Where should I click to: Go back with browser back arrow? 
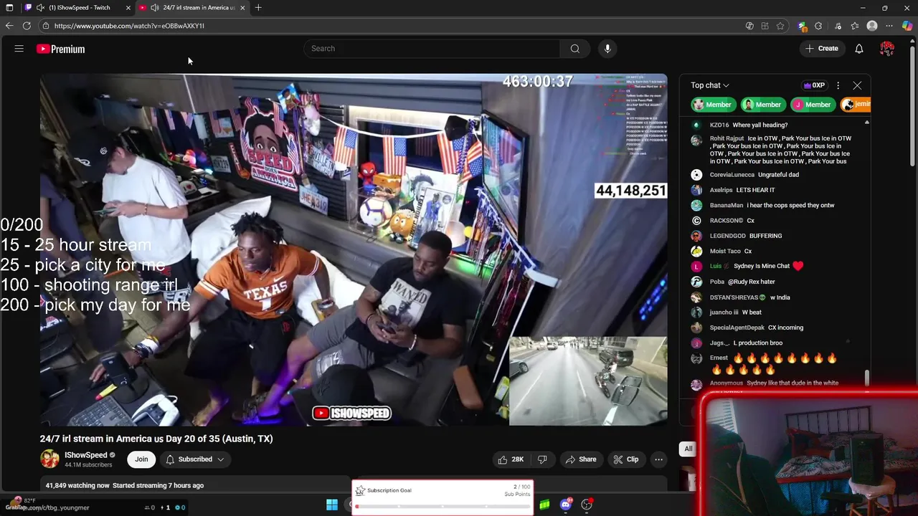tap(9, 26)
